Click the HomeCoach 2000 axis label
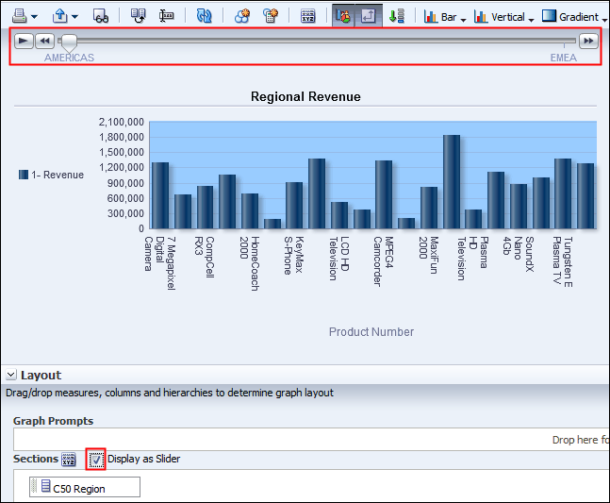The width and height of the screenshot is (610, 503). (249, 263)
